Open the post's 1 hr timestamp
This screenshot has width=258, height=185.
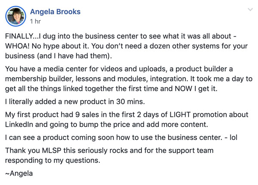(x=35, y=21)
